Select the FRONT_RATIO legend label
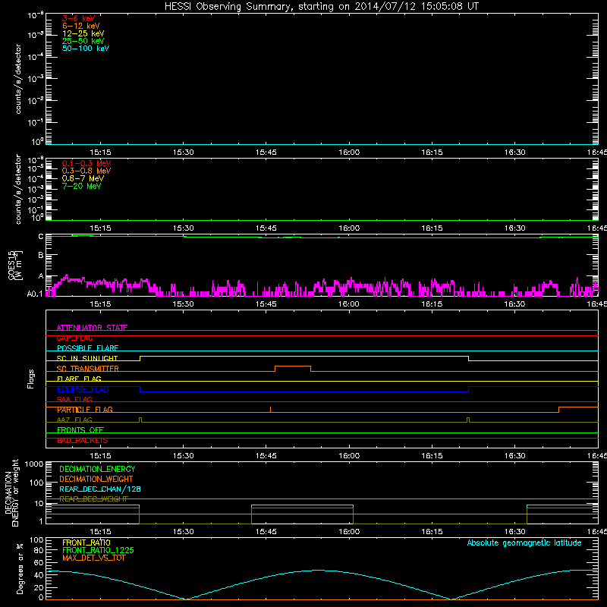 point(86,543)
